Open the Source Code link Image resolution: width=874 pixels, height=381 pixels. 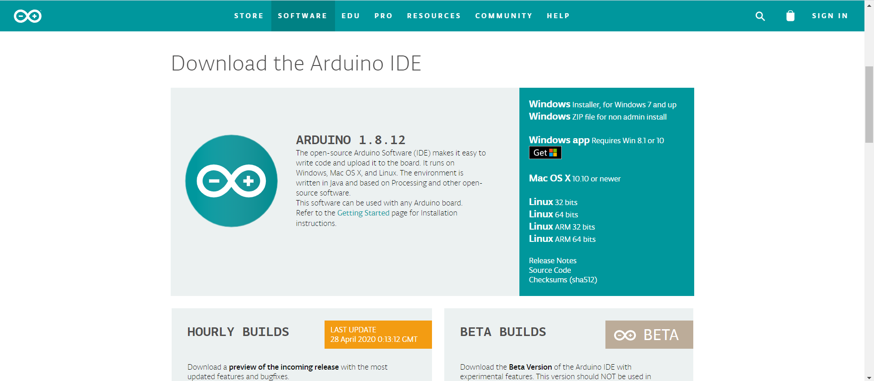(550, 270)
